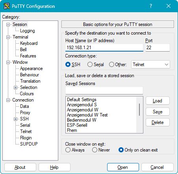
Task: Click the Delete button
Action: click(158, 122)
